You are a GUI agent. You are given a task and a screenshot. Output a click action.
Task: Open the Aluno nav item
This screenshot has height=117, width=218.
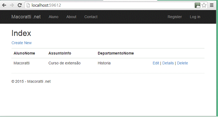(54, 17)
